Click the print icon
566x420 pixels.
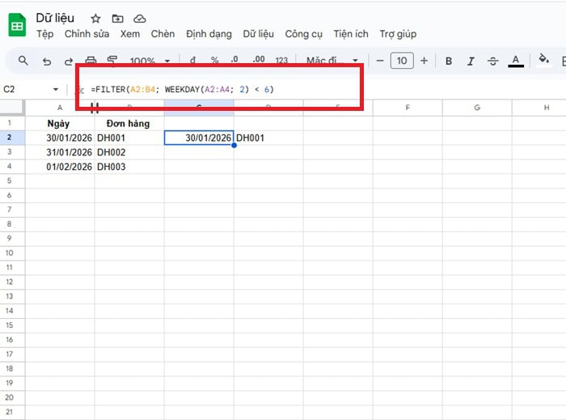91,61
